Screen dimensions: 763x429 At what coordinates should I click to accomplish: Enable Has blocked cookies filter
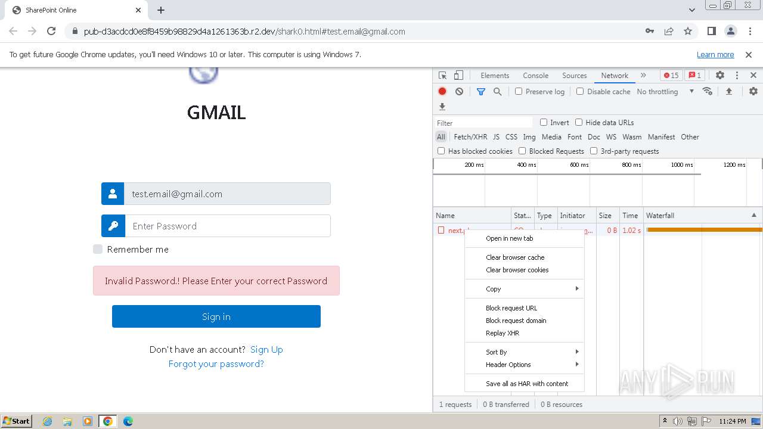tap(441, 151)
